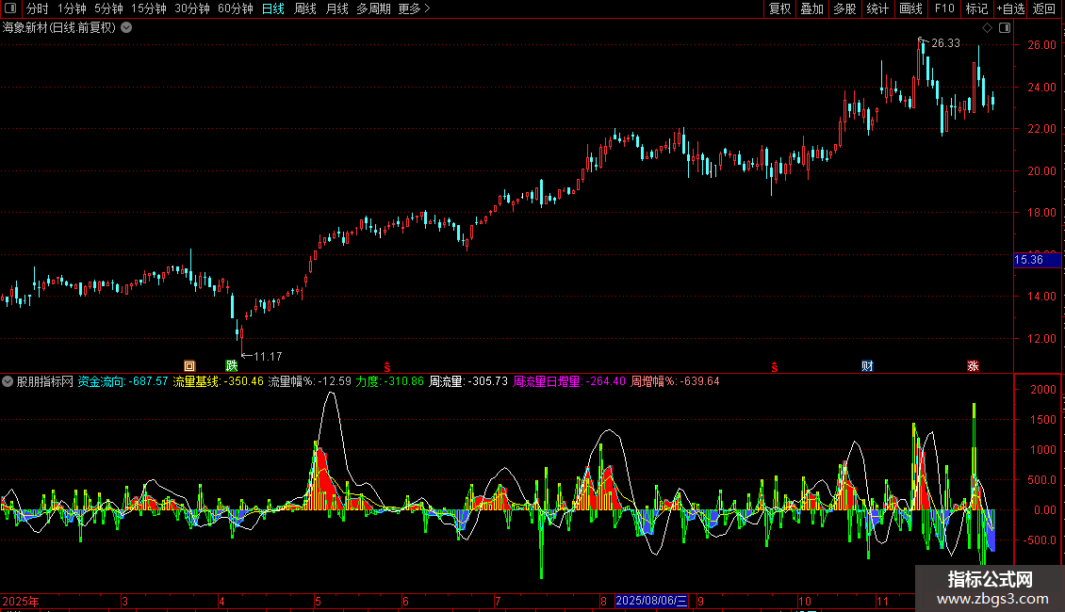Expand the 股朋指标网 indicator dropdown arrow
1065x612 pixels.
point(8,381)
